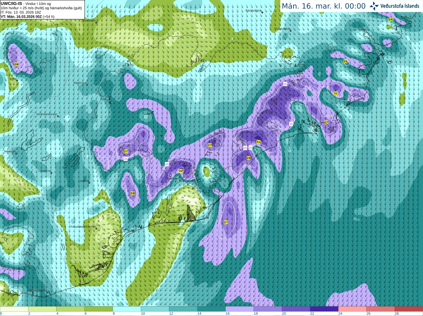This screenshot has height=316, width=423.
Task: Click the 24–26 m/s pink legend swatch
Action: [x=353, y=309]
